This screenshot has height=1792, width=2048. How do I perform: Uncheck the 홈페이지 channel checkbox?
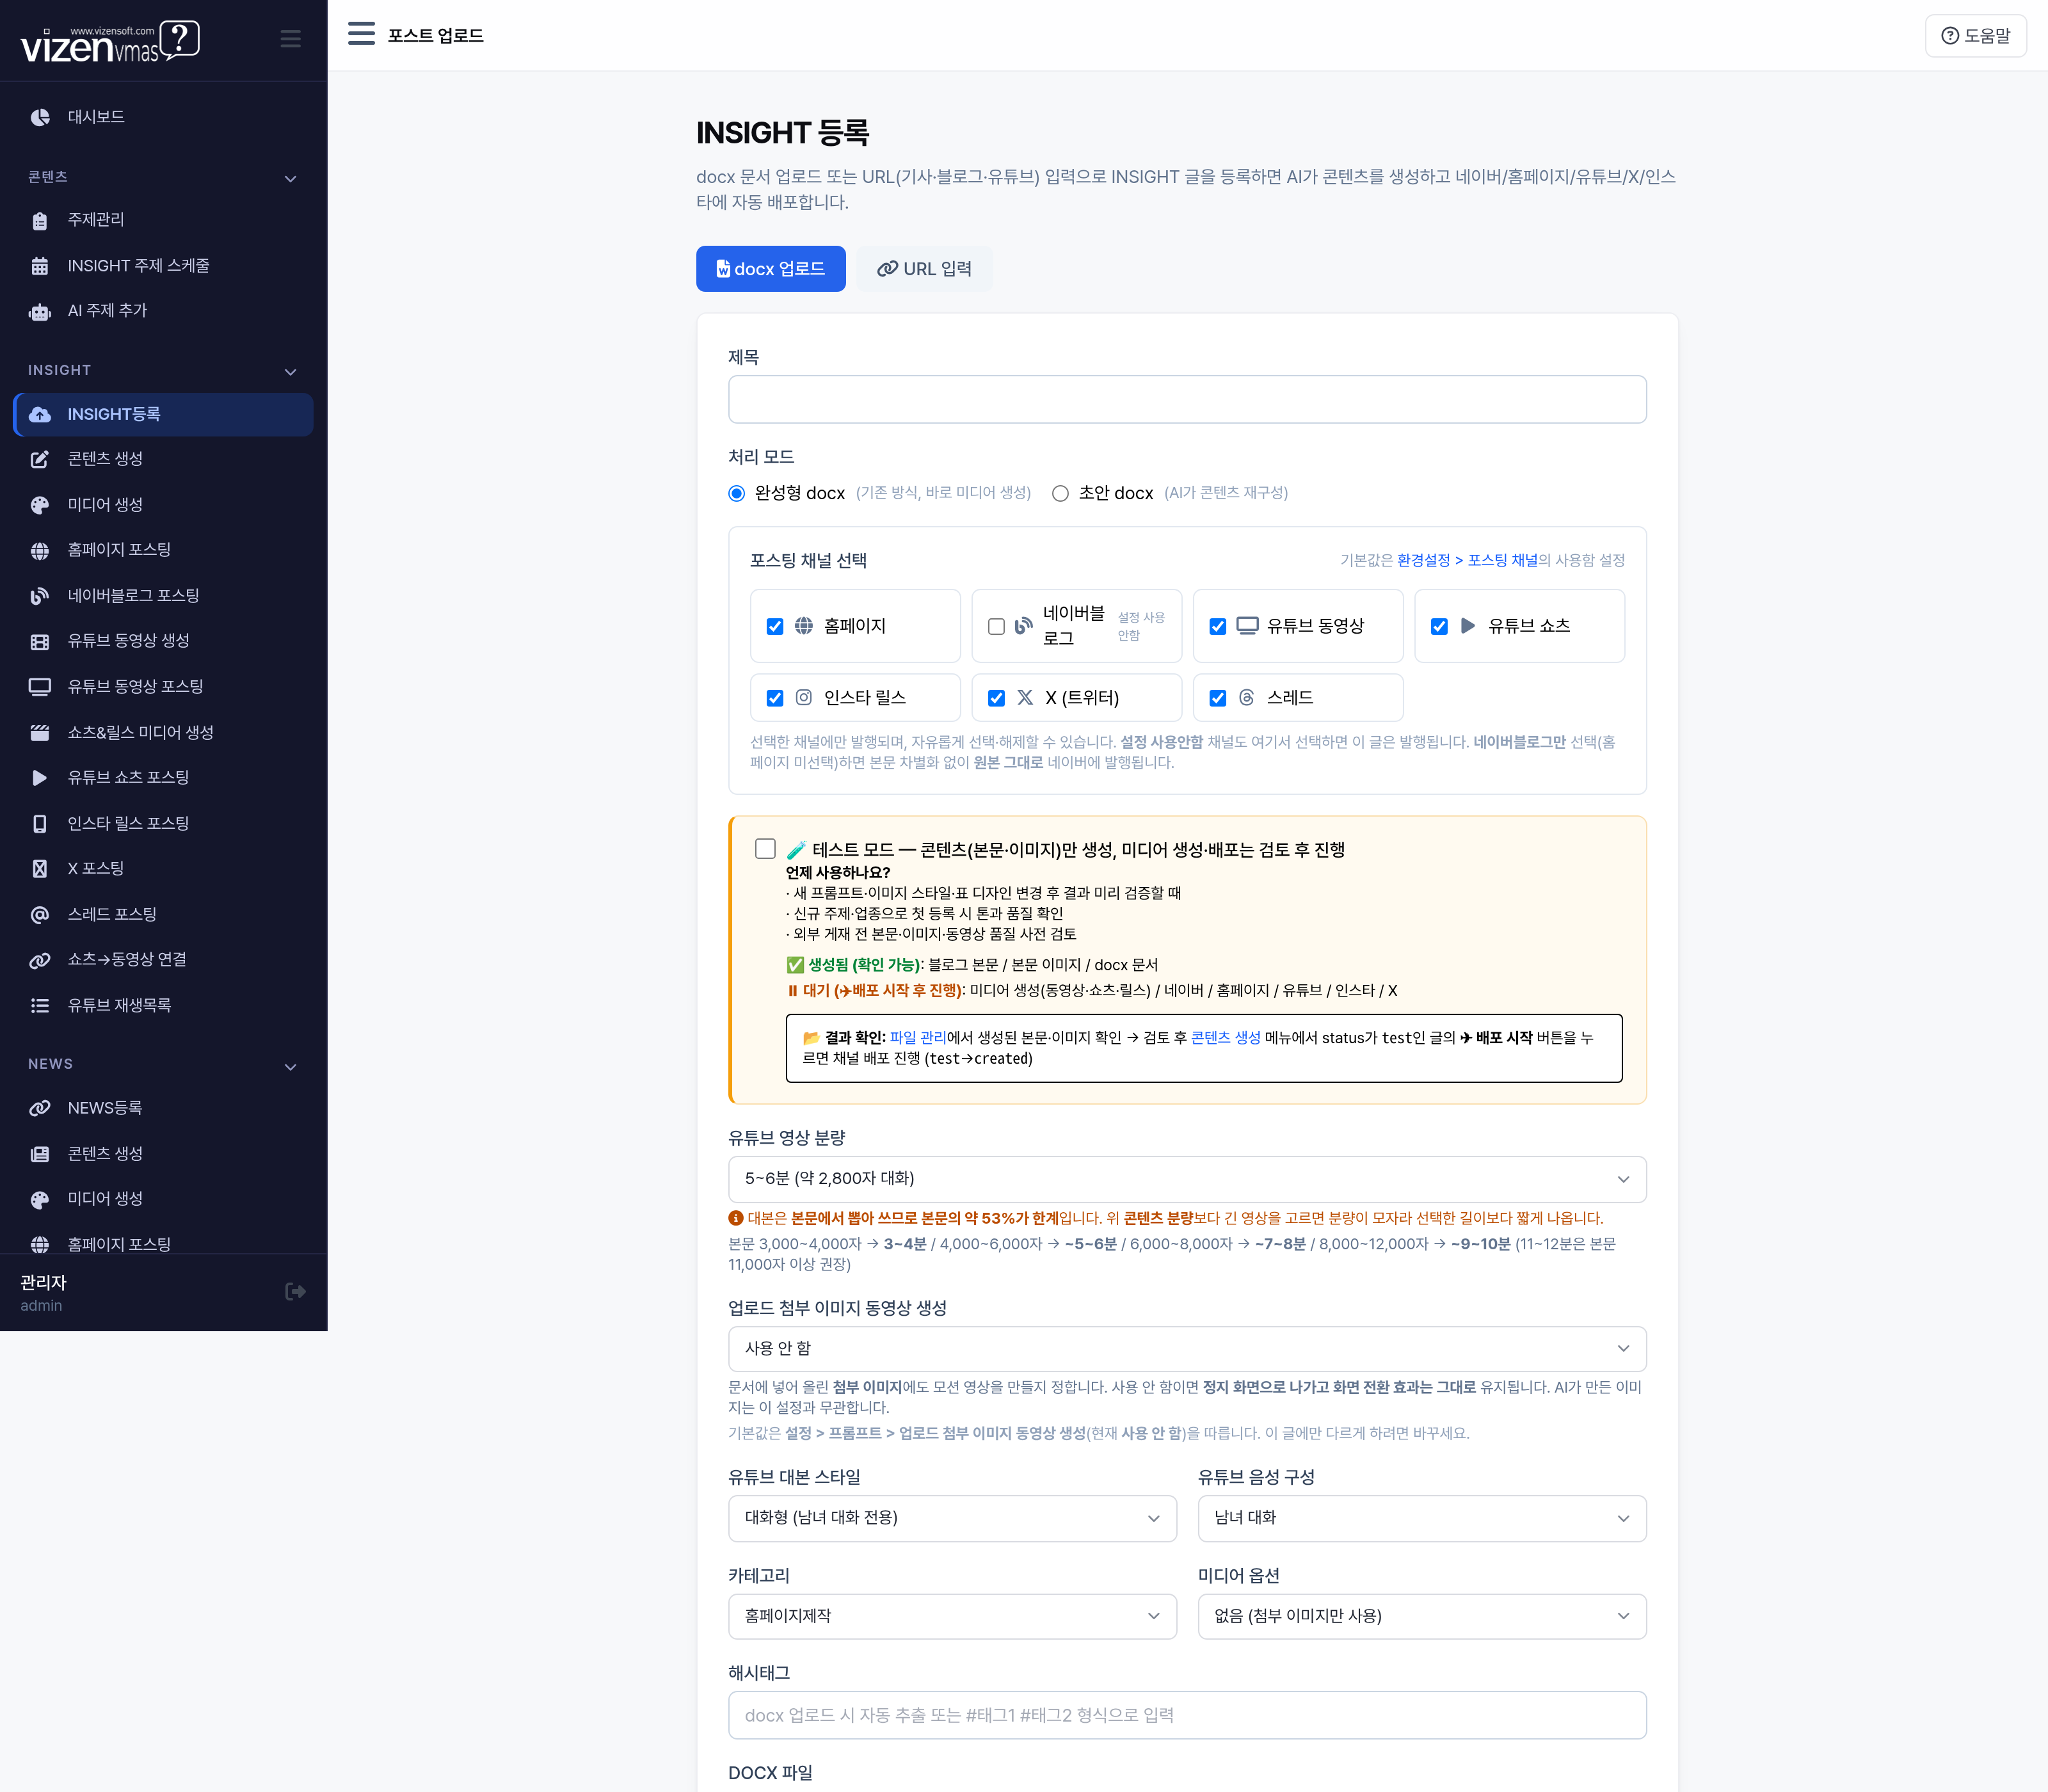pyautogui.click(x=775, y=626)
